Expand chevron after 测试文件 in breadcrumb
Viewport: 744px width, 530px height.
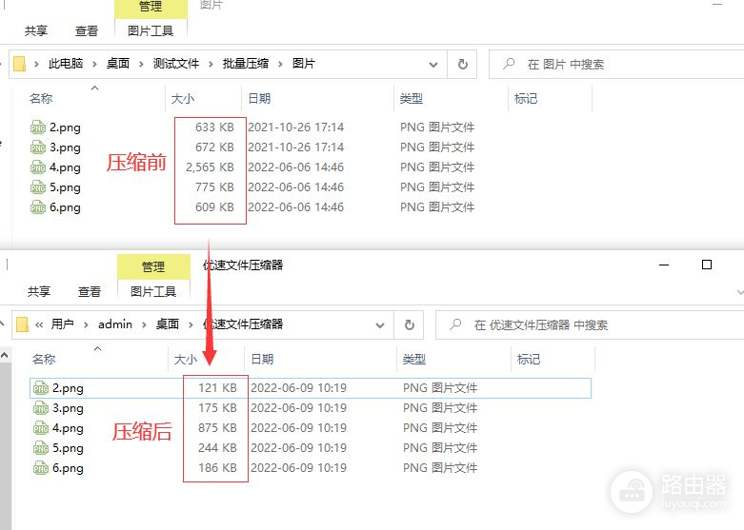click(211, 64)
